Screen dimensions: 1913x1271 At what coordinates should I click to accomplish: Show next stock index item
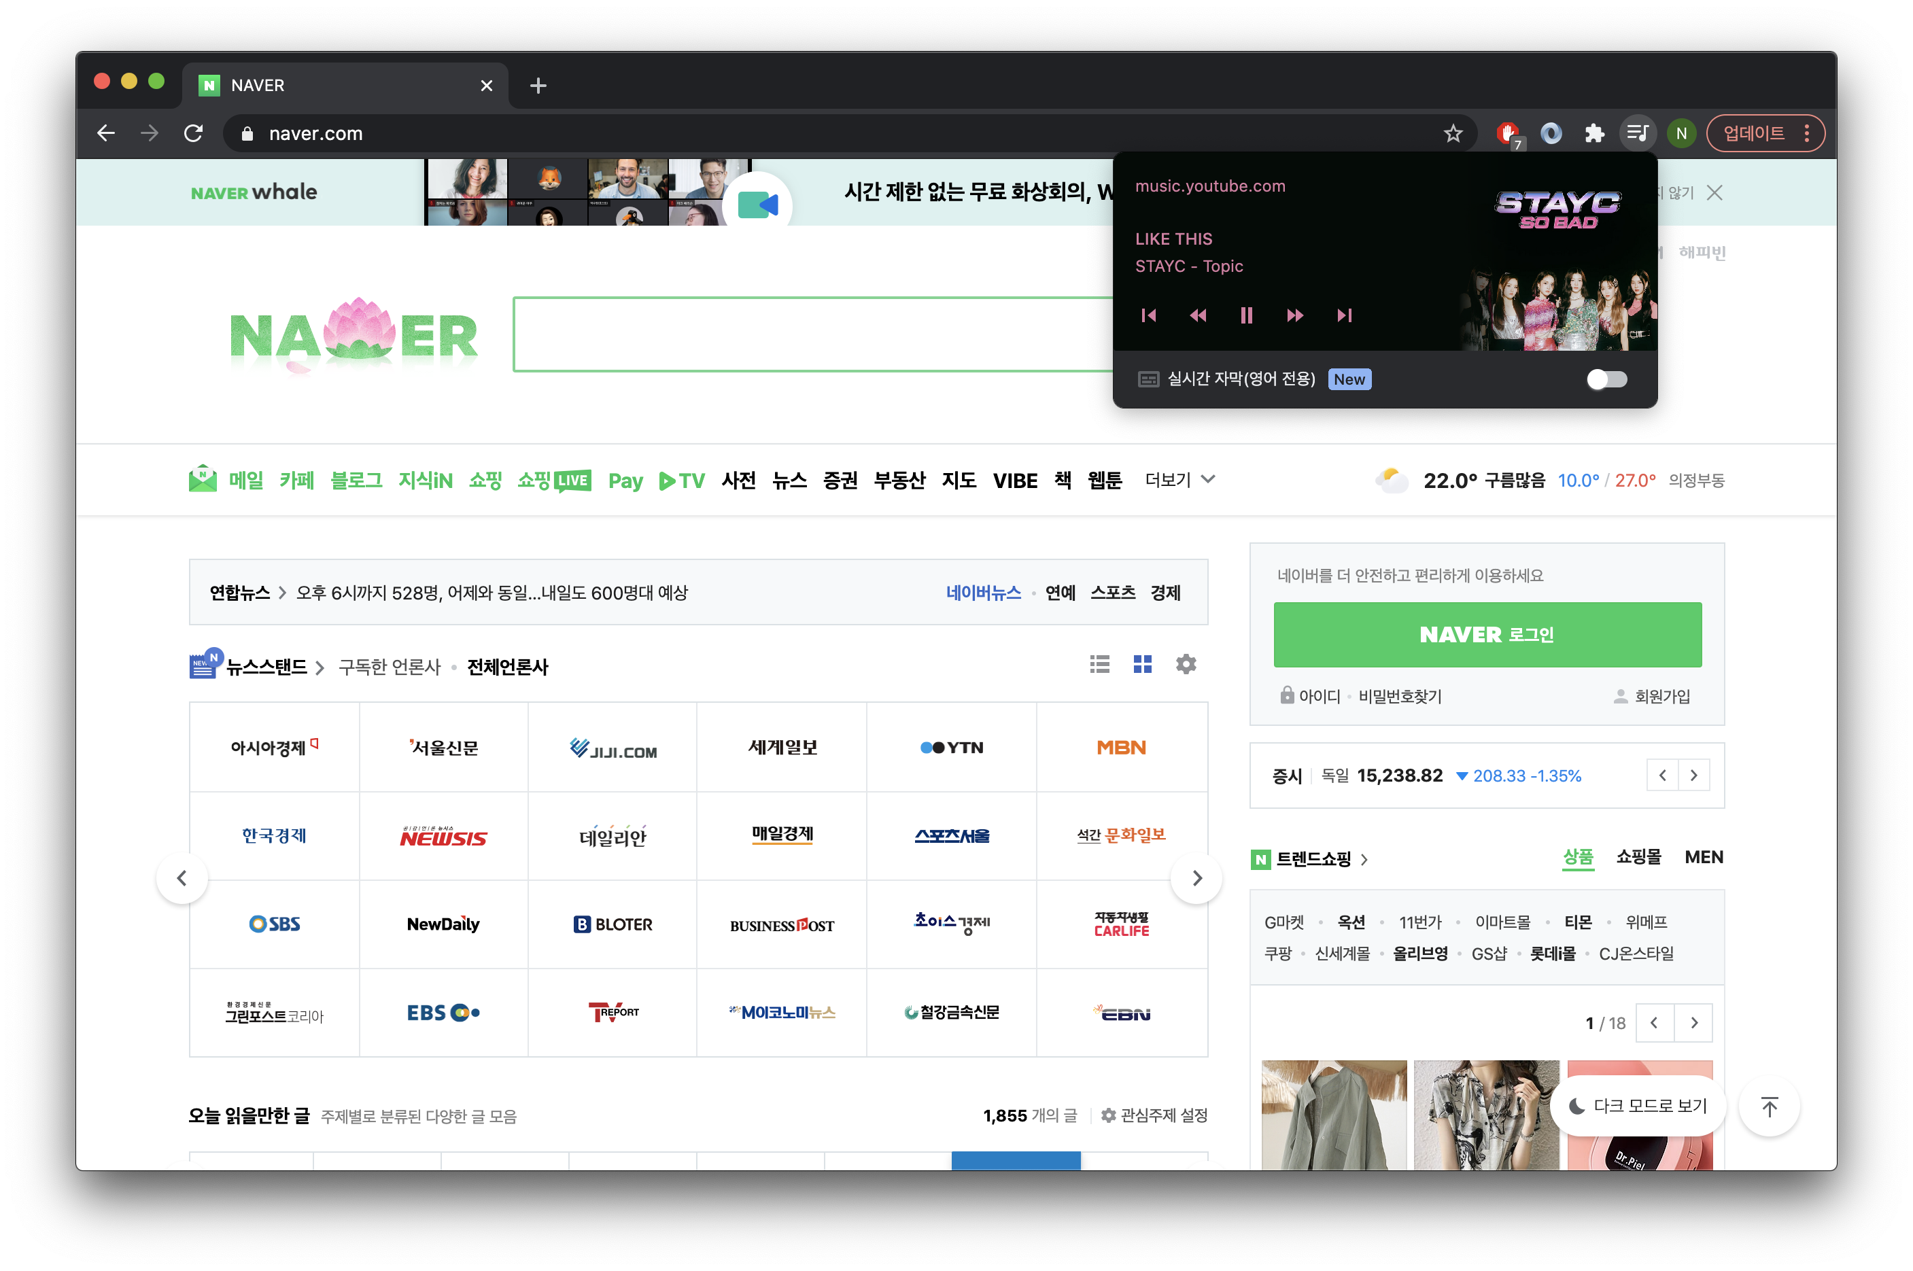tap(1693, 776)
